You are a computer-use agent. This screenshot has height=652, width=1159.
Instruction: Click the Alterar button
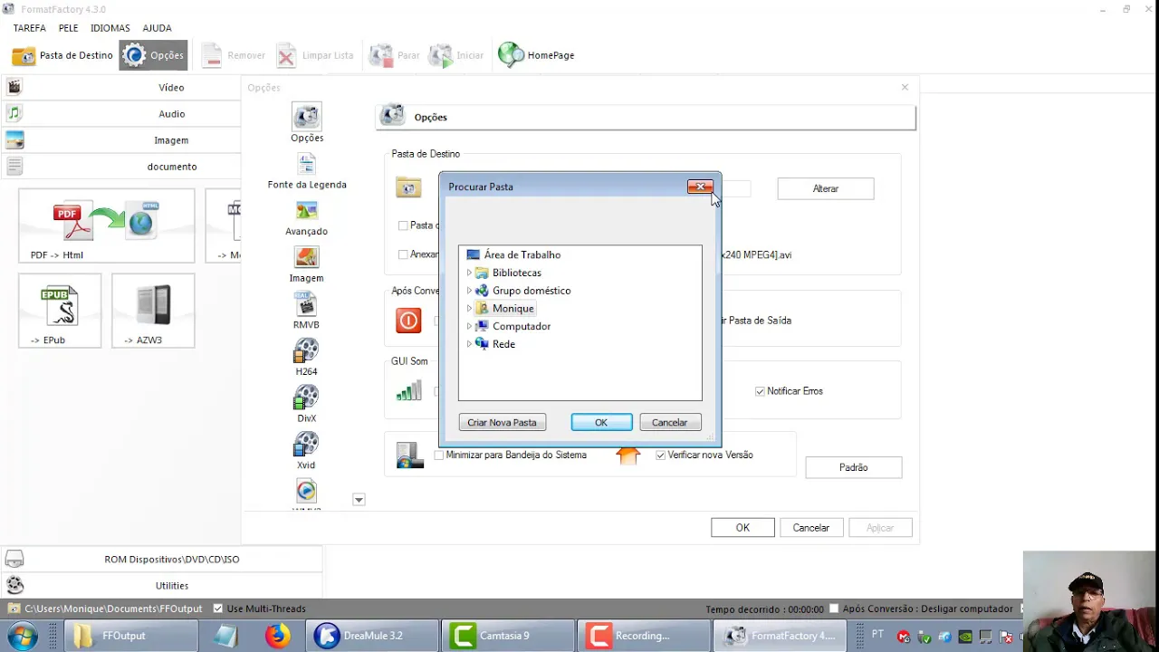[826, 188]
